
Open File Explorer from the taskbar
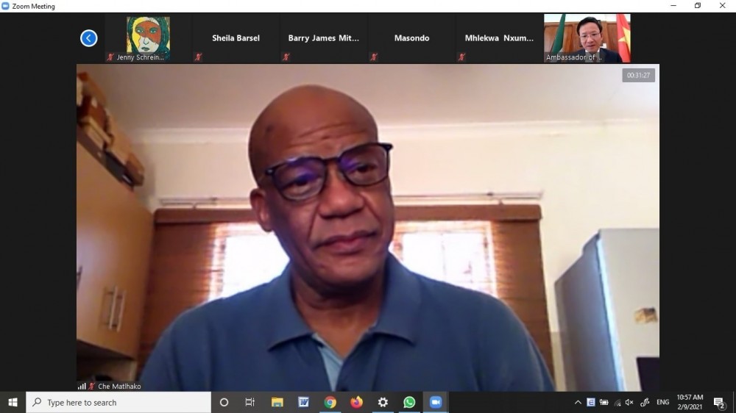[277, 402]
